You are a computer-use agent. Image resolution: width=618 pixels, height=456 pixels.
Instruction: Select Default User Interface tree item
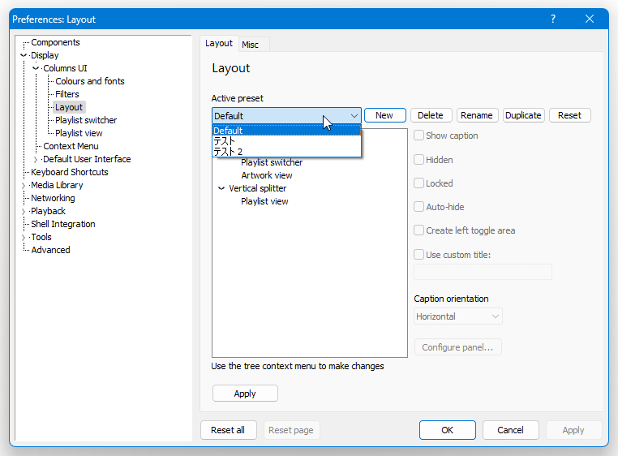tap(87, 159)
